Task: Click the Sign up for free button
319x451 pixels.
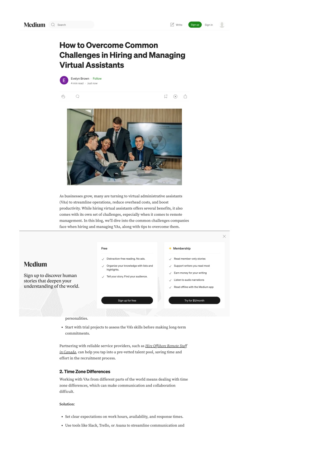Action: click(127, 300)
